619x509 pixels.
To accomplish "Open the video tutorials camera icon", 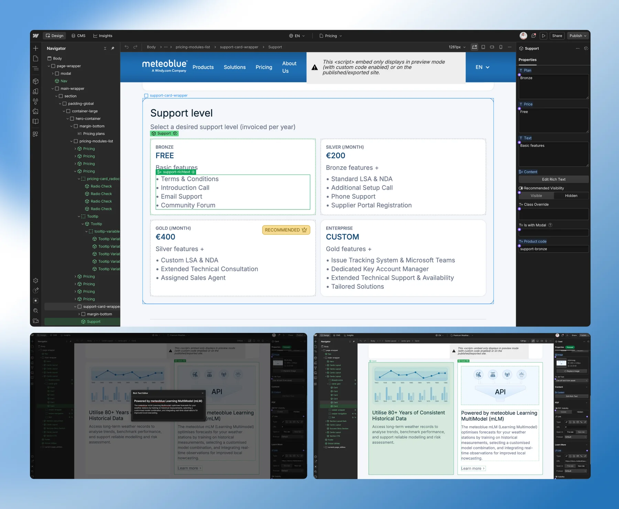I will click(x=36, y=321).
